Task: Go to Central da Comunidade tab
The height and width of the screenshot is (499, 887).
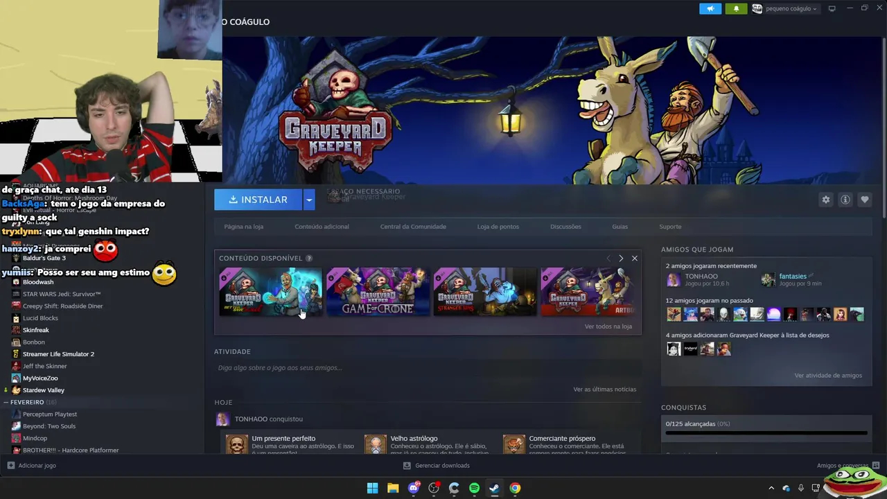Action: (x=413, y=227)
